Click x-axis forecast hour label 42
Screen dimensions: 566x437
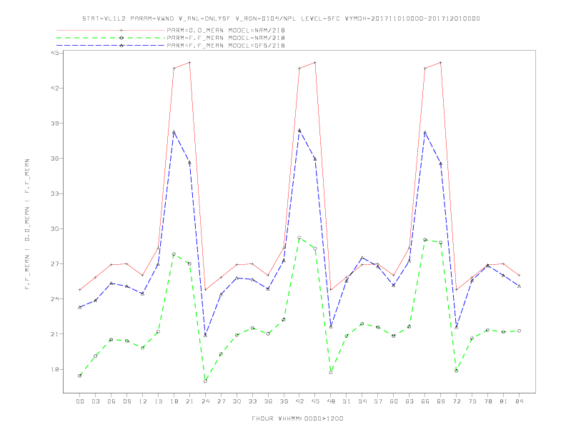pyautogui.click(x=299, y=401)
